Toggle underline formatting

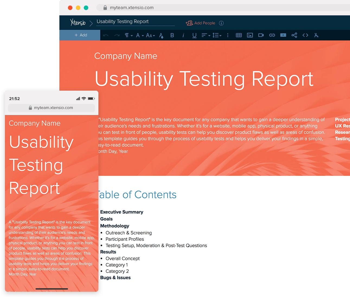coord(194,35)
